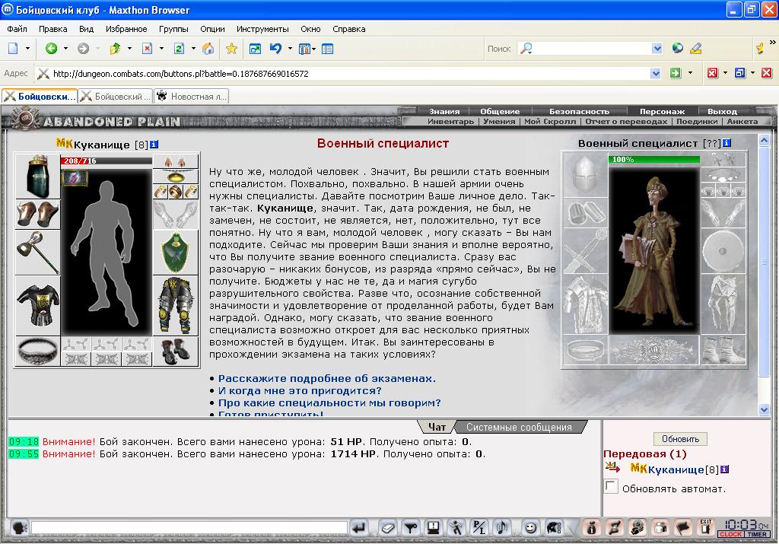Click the sound speaker icon in chat bar
This screenshot has width=779, height=544.
point(502,527)
